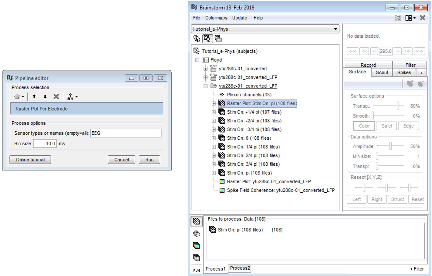The height and width of the screenshot is (276, 432).
Task: Toggle the Sulci surface option
Action: pyautogui.click(x=387, y=126)
